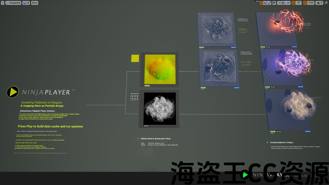Open the scale snap 0.25 dropdown
This screenshot has height=185, width=329.
tap(311, 3)
